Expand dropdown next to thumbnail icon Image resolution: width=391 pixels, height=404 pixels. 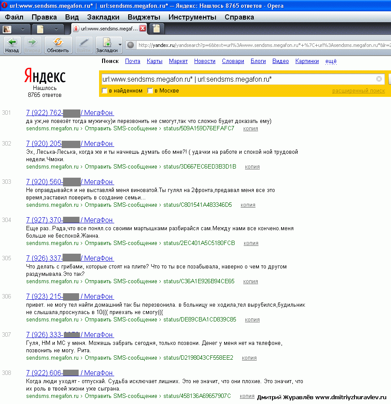23,29
